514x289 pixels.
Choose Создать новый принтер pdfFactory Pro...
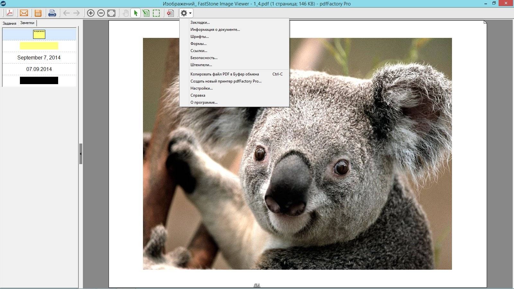click(x=234, y=81)
